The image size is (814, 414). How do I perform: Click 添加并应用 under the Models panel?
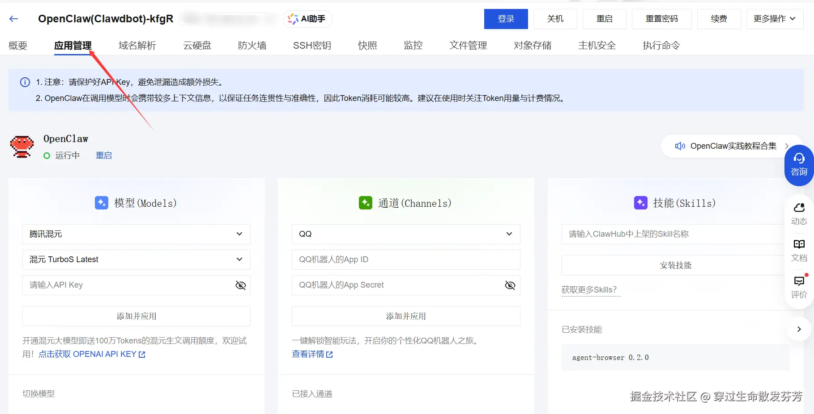click(x=136, y=316)
